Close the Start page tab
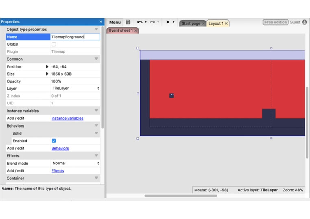This screenshot has width=310, height=219. 203,23
